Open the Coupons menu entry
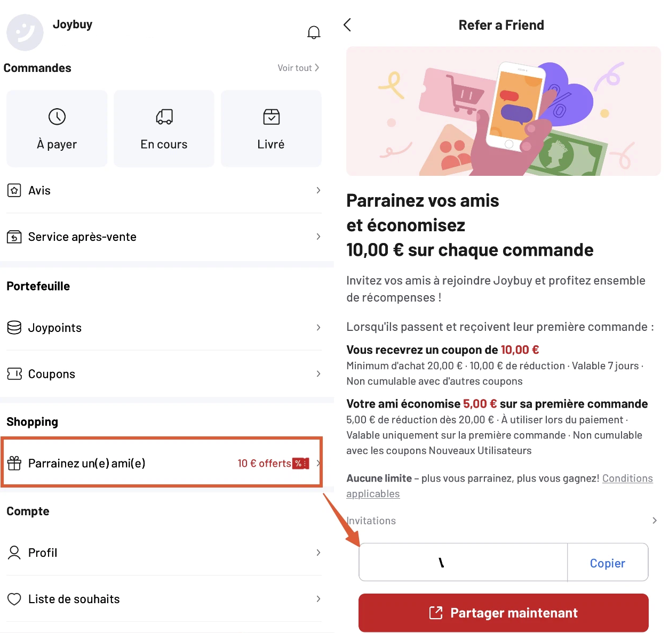This screenshot has width=669, height=633. click(x=52, y=374)
